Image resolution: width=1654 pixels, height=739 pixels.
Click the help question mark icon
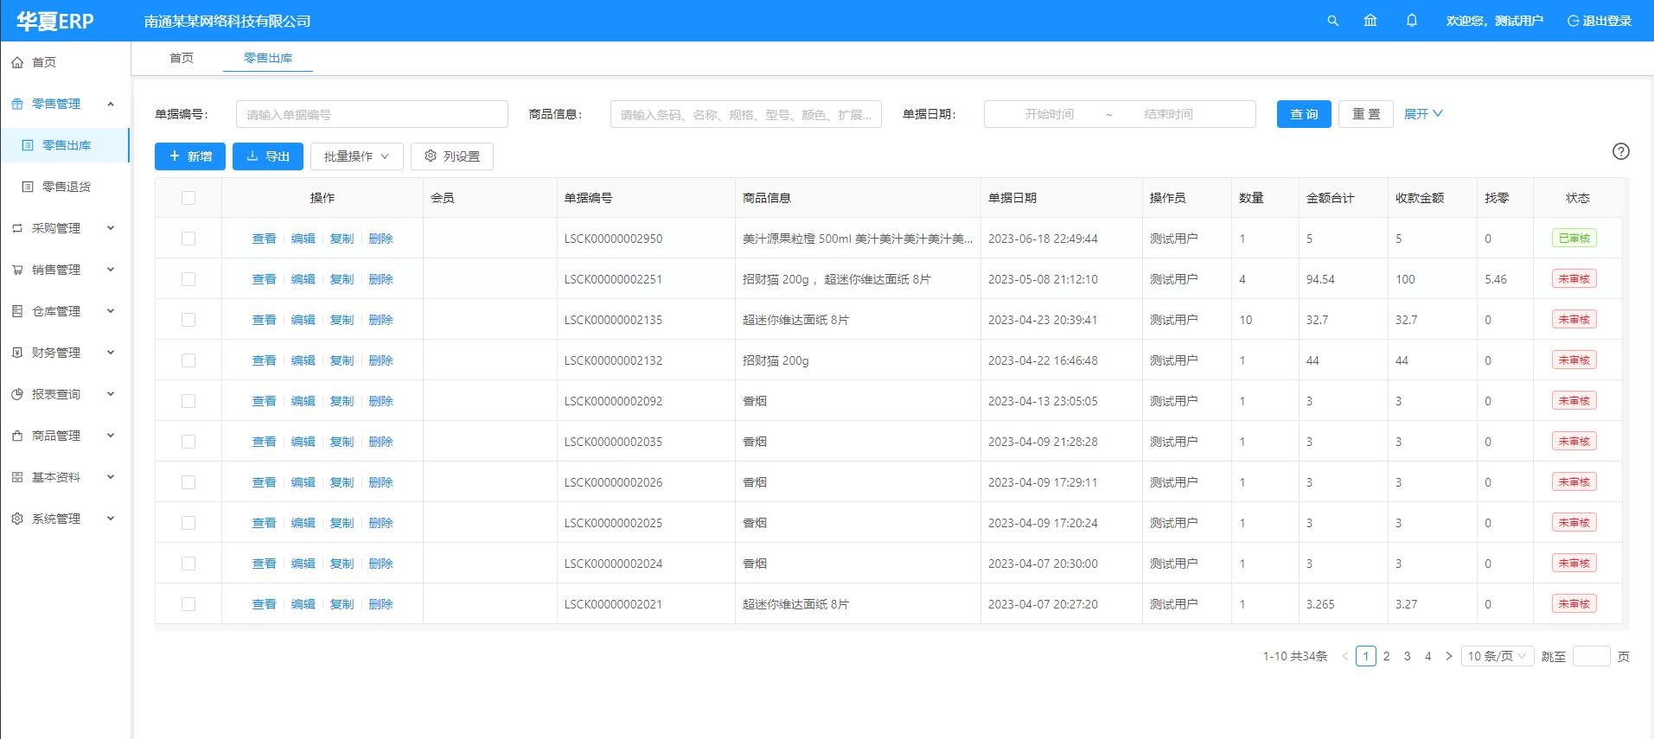1620,151
